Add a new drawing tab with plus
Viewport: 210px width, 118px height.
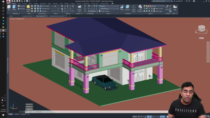click(x=70, y=16)
